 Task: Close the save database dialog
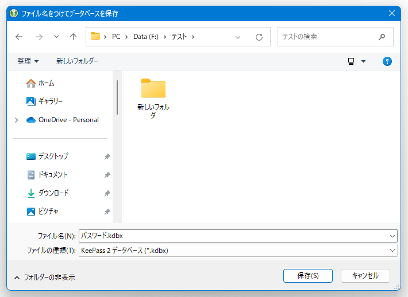(x=391, y=13)
